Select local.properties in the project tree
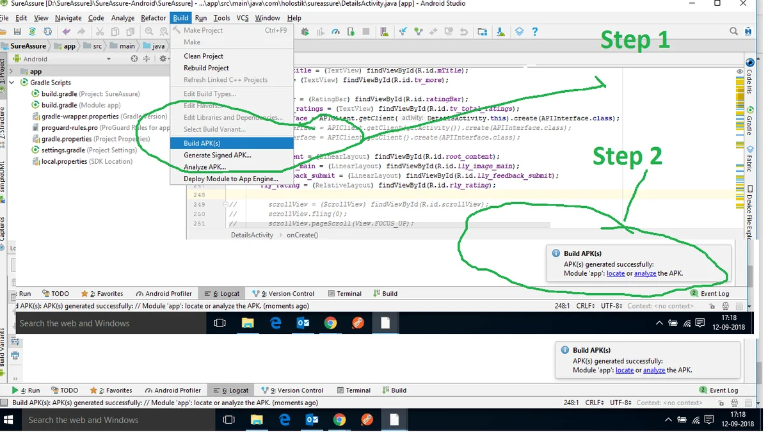The height and width of the screenshot is (432, 768). (x=82, y=161)
